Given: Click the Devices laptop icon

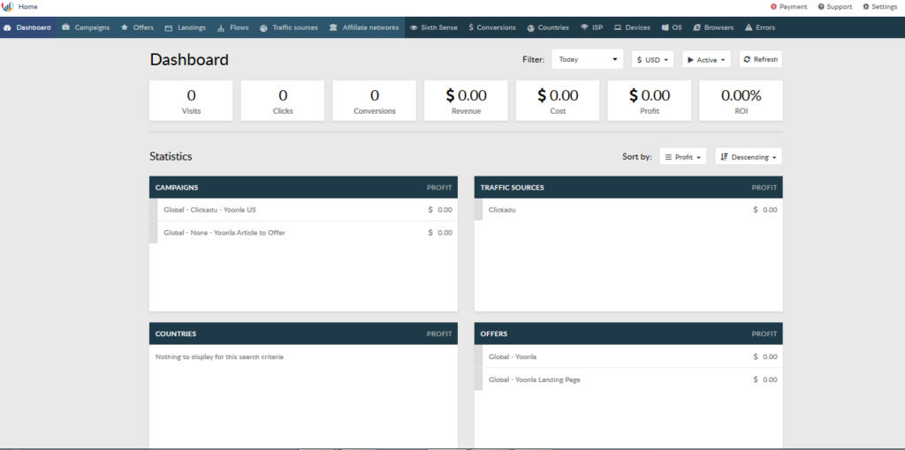Looking at the screenshot, I should pyautogui.click(x=618, y=27).
